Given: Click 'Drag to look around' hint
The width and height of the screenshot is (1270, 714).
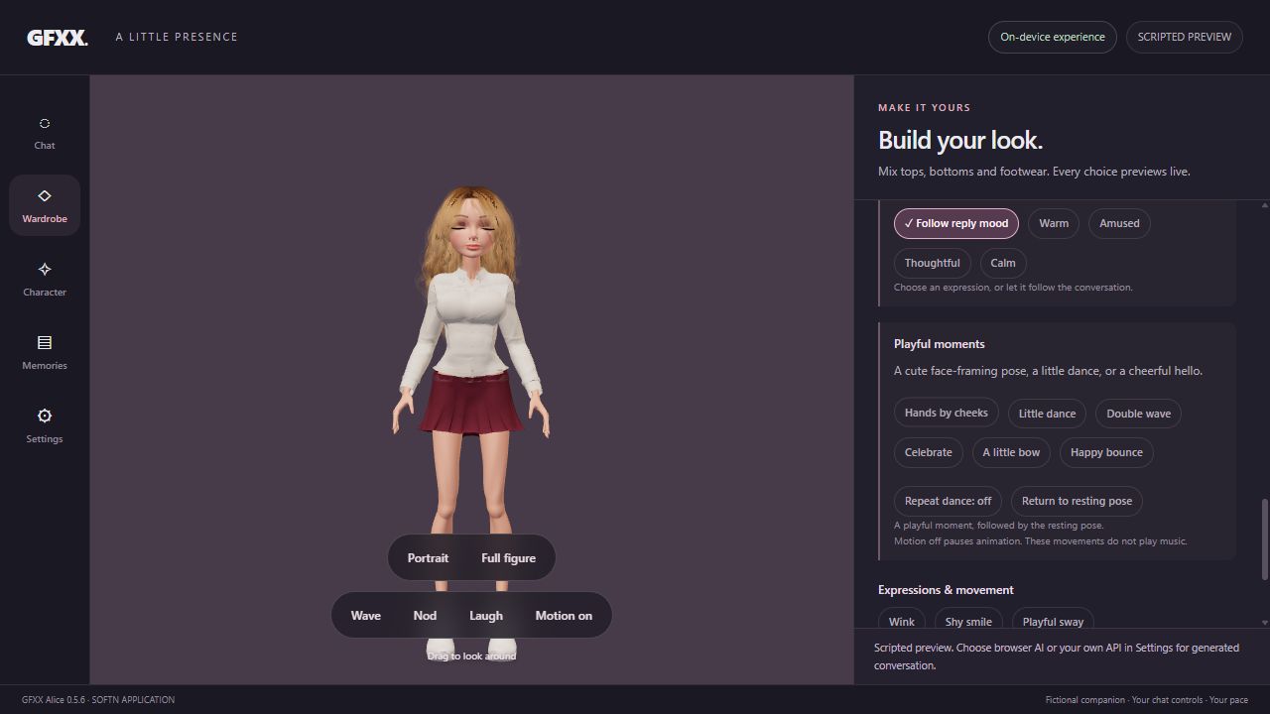Looking at the screenshot, I should tap(471, 656).
